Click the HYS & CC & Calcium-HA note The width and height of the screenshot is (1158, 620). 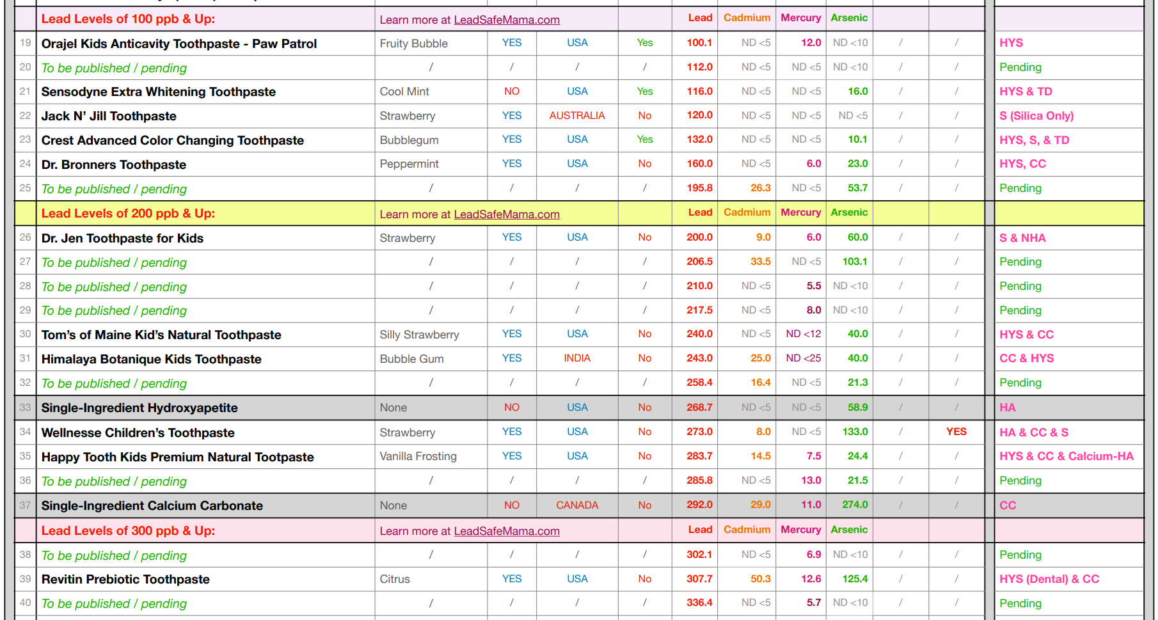point(1067,456)
